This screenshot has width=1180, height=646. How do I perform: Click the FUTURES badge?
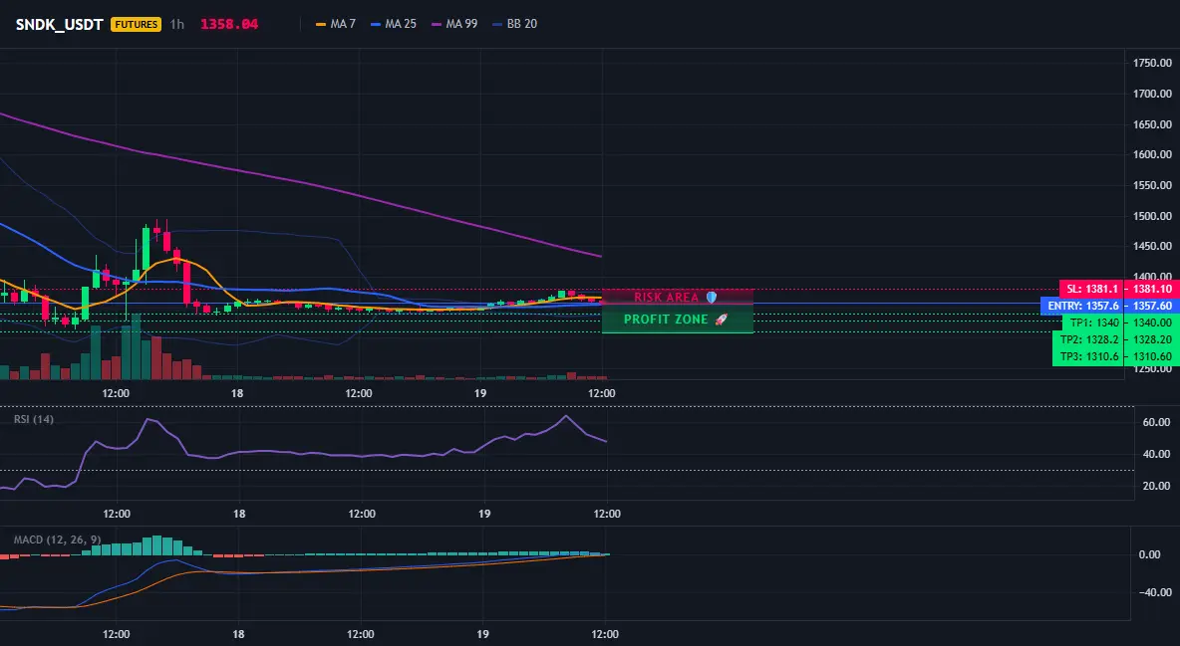click(x=137, y=24)
